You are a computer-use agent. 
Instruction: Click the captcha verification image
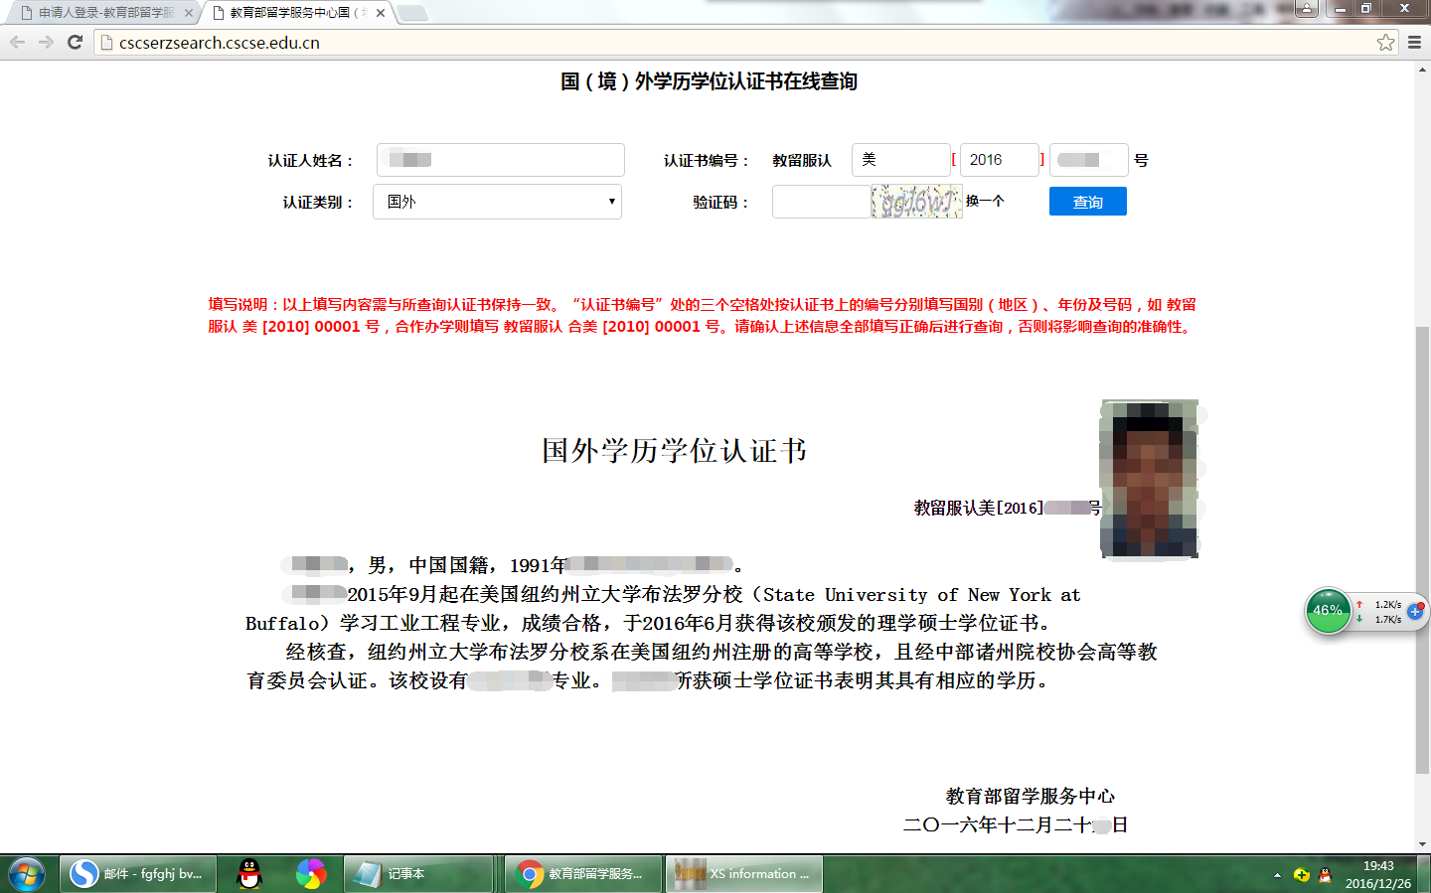[x=916, y=202]
